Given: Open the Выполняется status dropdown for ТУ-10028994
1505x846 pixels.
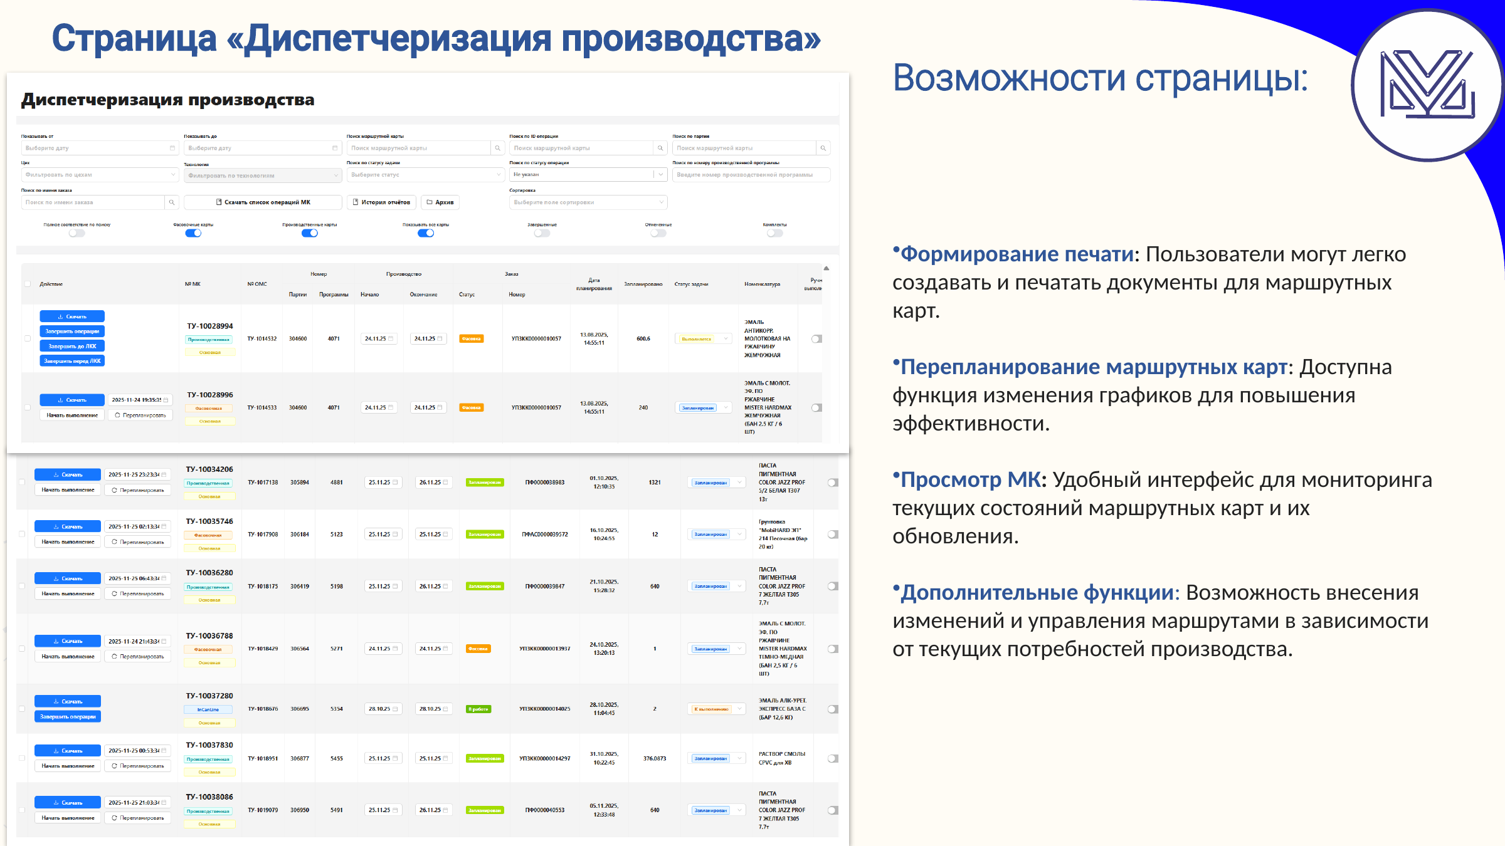Looking at the screenshot, I should pos(702,338).
